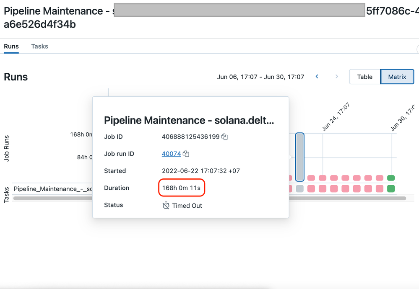Click the last red failed task square
This screenshot has width=419, height=289.
tap(380, 188)
